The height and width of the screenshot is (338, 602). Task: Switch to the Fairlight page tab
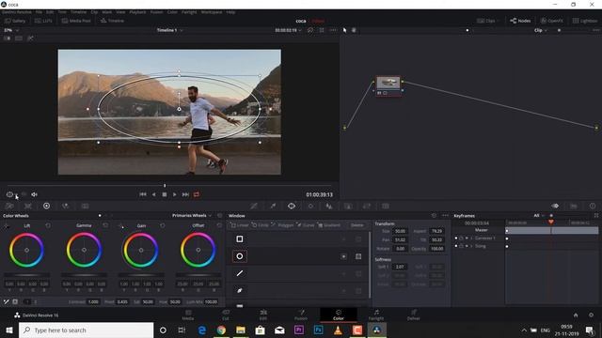(x=376, y=315)
